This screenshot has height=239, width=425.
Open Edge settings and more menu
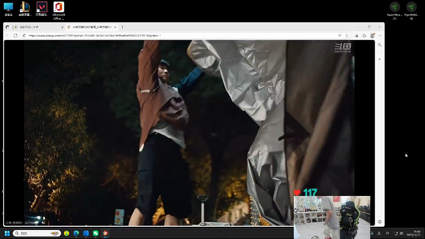(380, 36)
